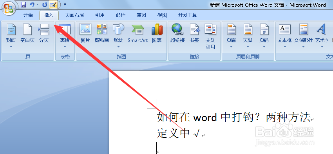Open the undo history dropdown arrow
This screenshot has height=154, width=333.
[38, 4]
